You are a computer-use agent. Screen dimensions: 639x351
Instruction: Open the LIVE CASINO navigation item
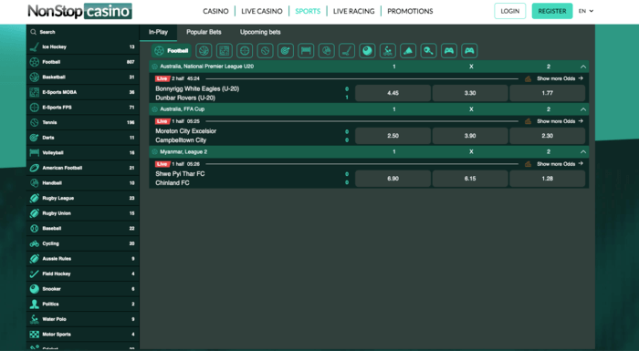click(262, 12)
